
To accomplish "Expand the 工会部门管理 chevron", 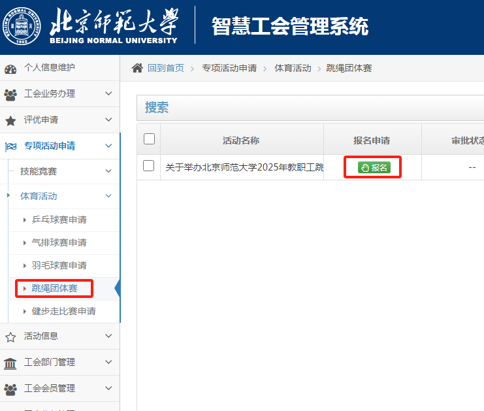I will click(x=108, y=362).
